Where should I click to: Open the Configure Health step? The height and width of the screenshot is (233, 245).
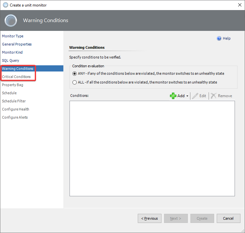16,109
